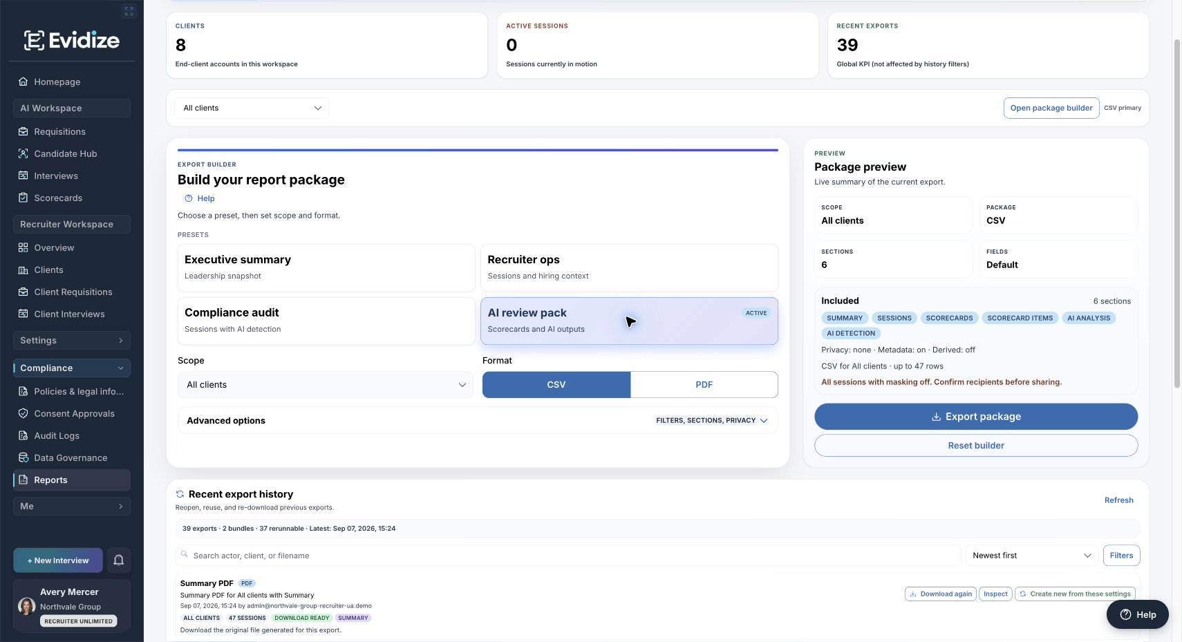Click the Overview grid icon
1182x642 pixels.
click(24, 247)
